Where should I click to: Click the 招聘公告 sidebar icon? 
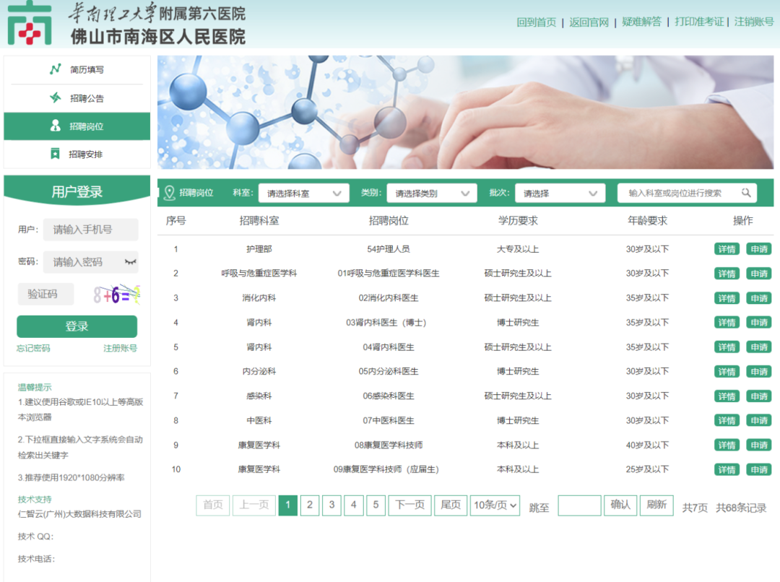[55, 97]
